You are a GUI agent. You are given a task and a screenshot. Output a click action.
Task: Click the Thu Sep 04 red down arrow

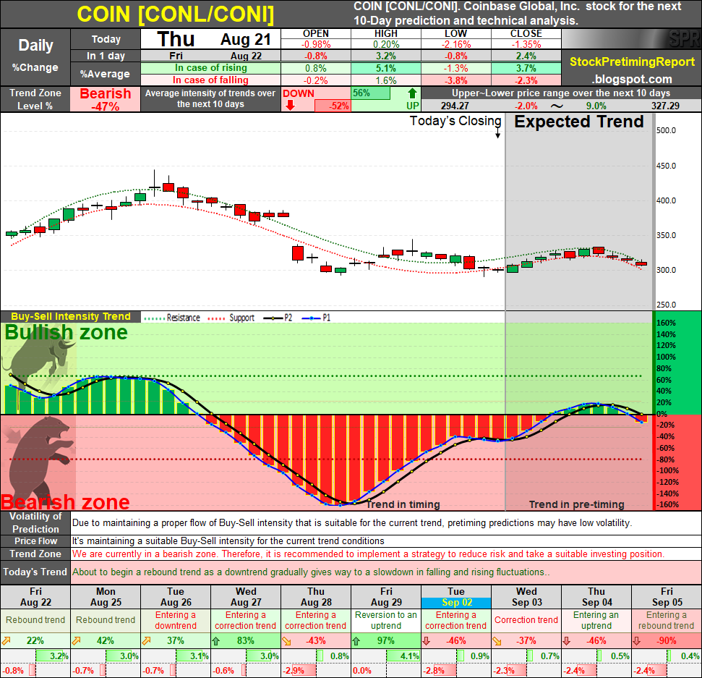coord(567,641)
